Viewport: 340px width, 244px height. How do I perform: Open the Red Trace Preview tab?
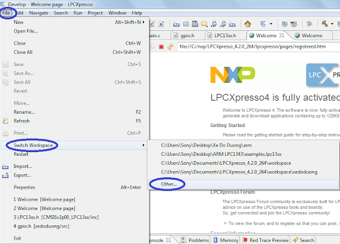[266, 240]
